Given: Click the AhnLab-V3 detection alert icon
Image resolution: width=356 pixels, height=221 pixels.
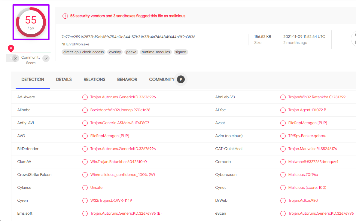Looking at the screenshot, I should coord(283,97).
